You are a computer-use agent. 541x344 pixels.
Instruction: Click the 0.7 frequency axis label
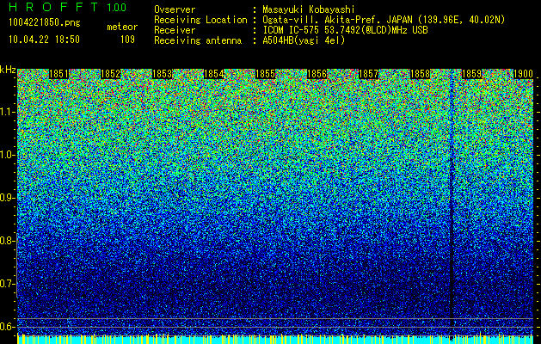click(x=7, y=284)
